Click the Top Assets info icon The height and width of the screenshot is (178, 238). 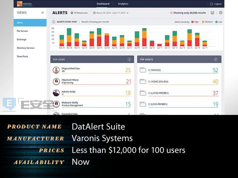(x=216, y=59)
